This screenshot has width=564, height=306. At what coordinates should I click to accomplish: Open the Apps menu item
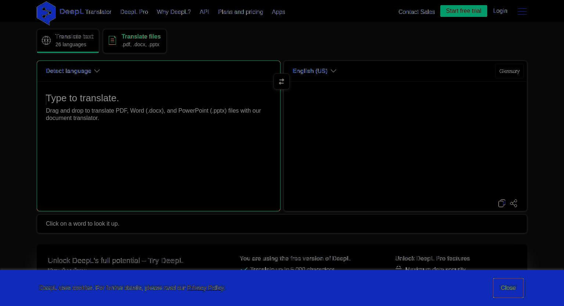(278, 12)
